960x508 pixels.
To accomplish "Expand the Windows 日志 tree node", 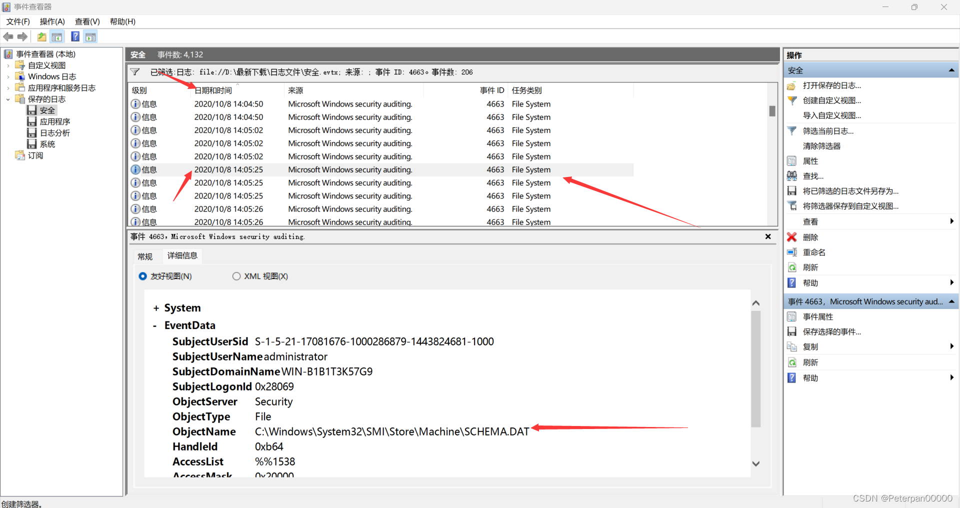I will click(8, 76).
